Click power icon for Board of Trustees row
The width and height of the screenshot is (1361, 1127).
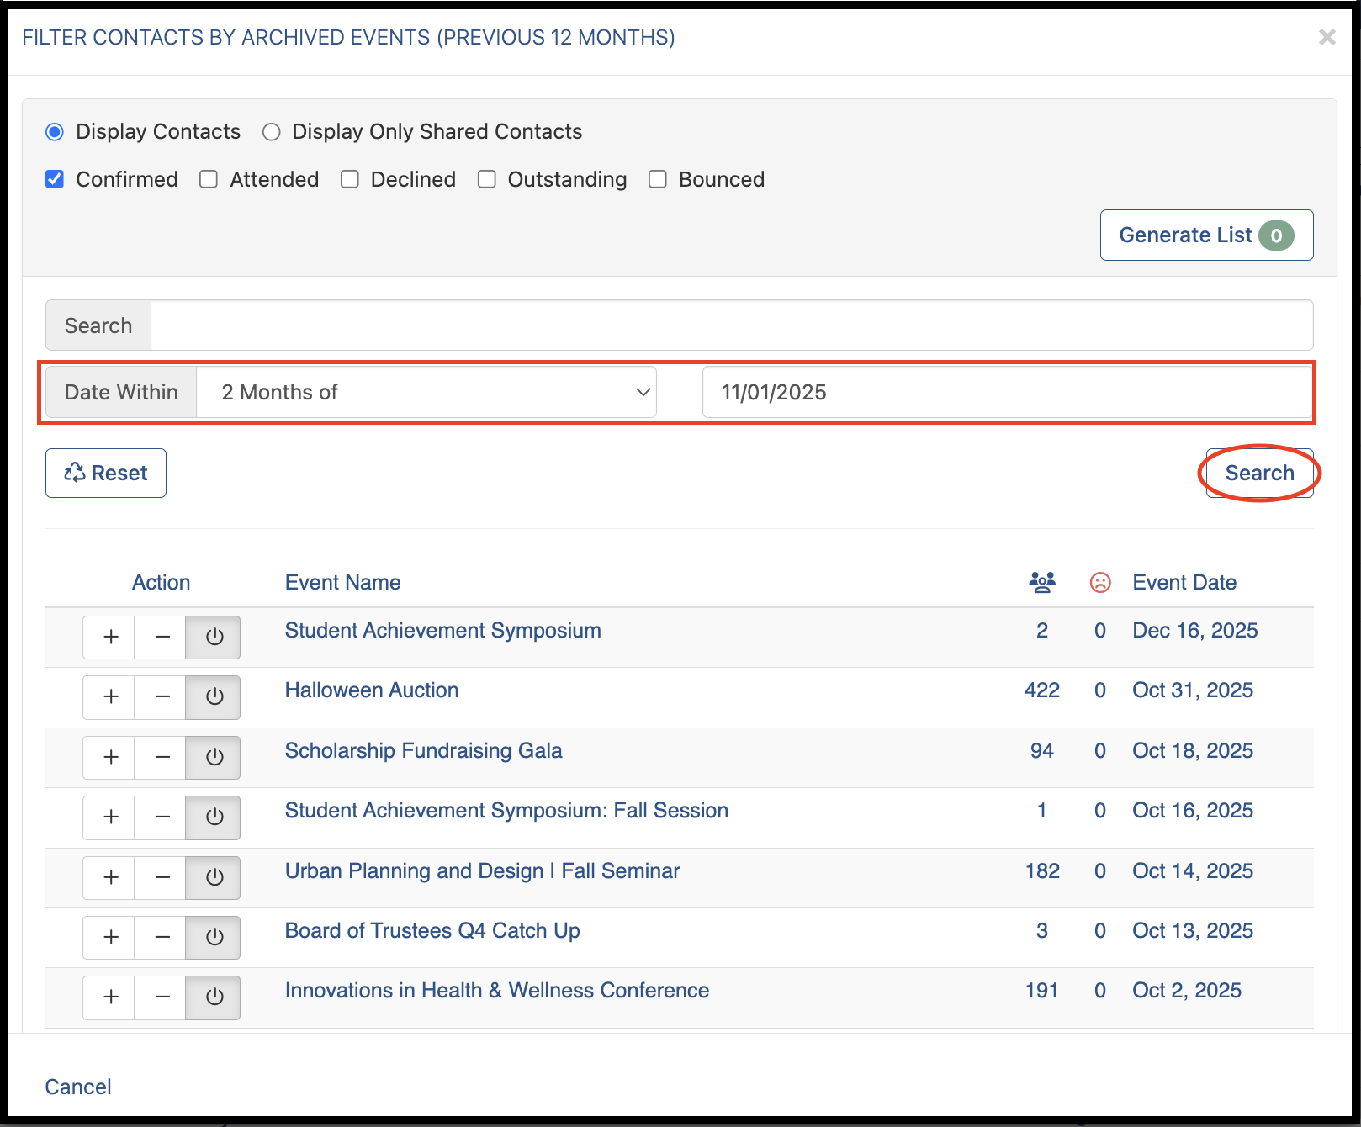[214, 937]
